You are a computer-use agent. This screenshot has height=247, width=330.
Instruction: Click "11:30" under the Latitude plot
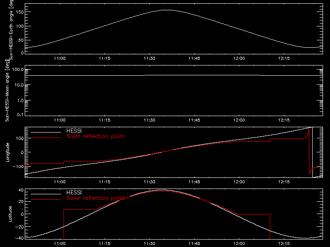click(149, 244)
